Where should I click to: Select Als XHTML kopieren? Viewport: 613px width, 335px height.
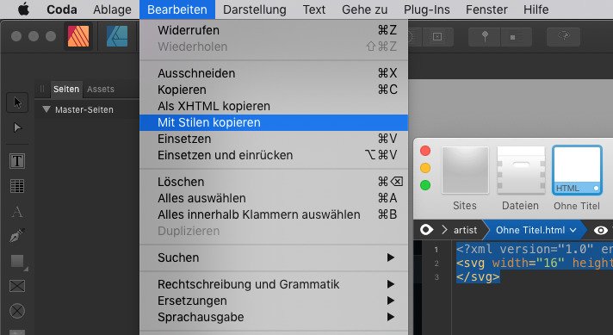tap(274, 106)
